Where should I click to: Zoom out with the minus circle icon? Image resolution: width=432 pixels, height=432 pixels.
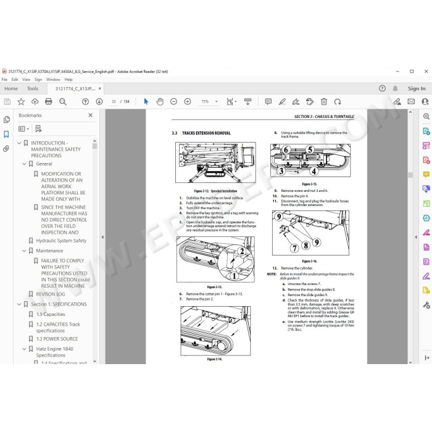[173, 102]
